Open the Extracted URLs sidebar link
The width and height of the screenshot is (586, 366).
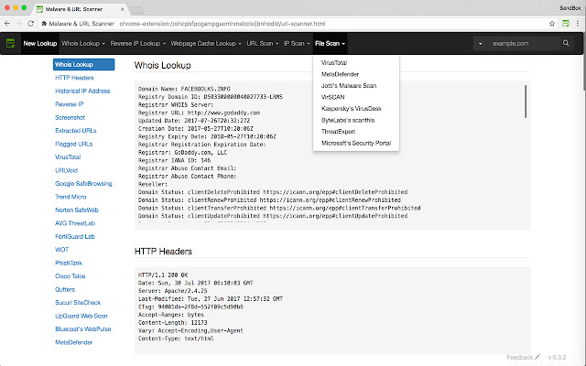[75, 131]
